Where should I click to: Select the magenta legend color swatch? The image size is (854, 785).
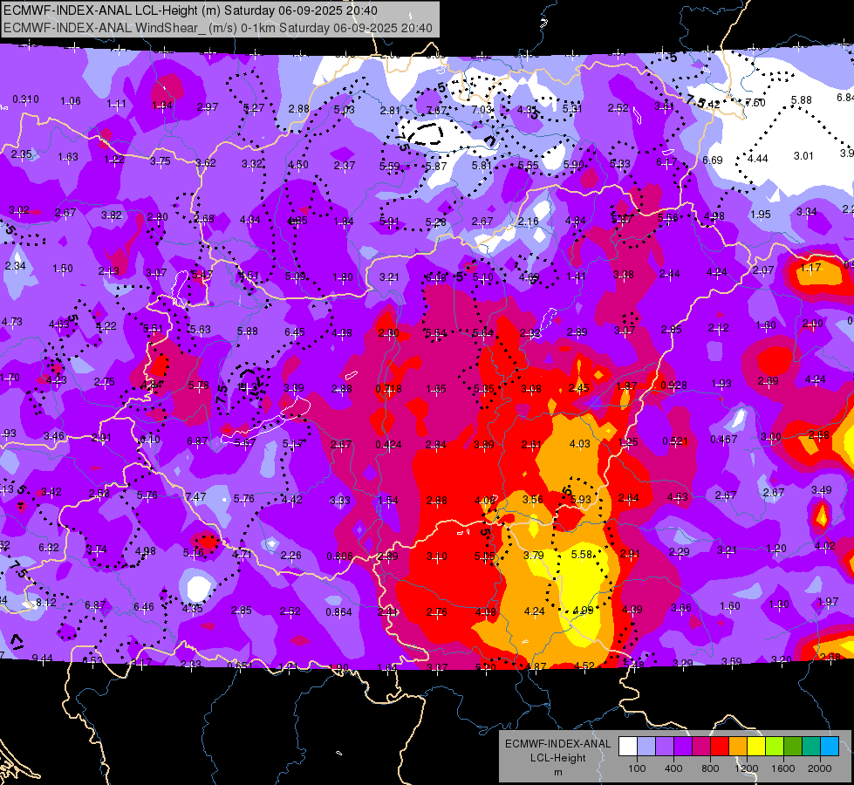701,746
